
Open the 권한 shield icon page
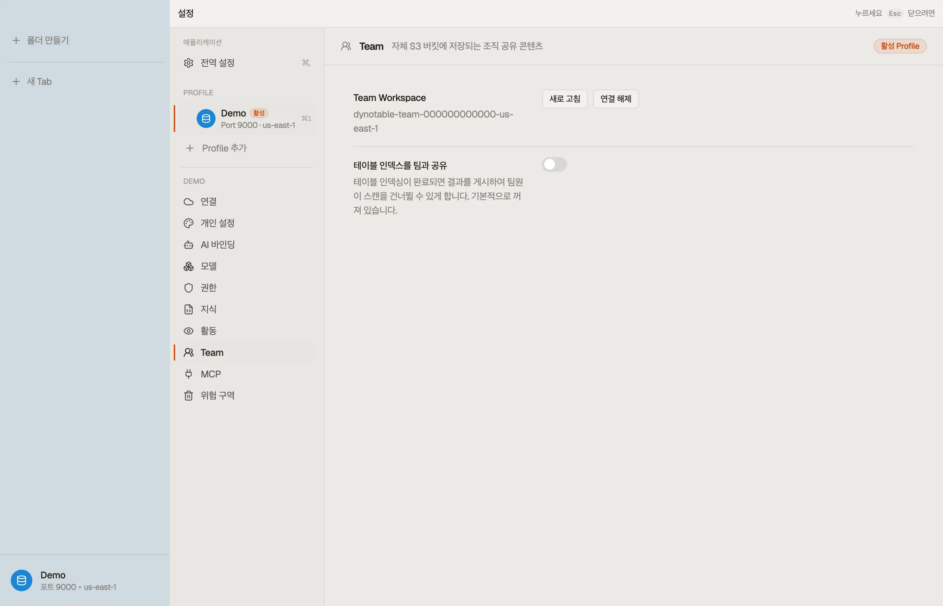[189, 288]
